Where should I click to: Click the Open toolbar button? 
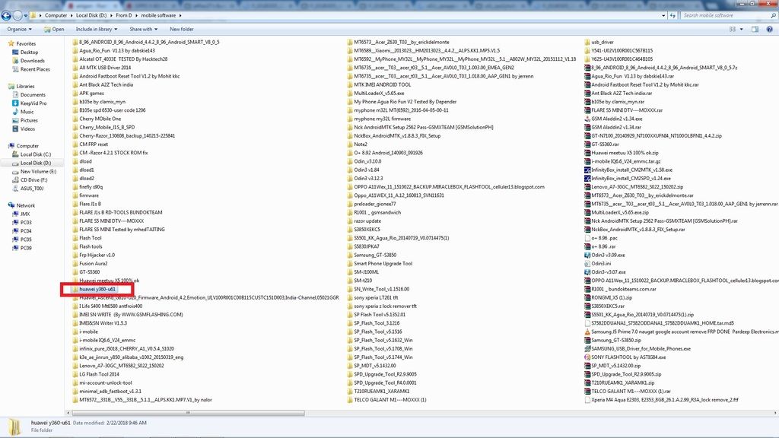55,29
